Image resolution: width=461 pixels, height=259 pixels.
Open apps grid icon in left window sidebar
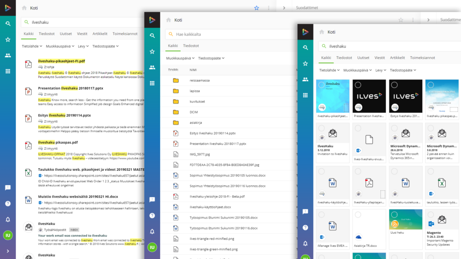tap(8, 71)
